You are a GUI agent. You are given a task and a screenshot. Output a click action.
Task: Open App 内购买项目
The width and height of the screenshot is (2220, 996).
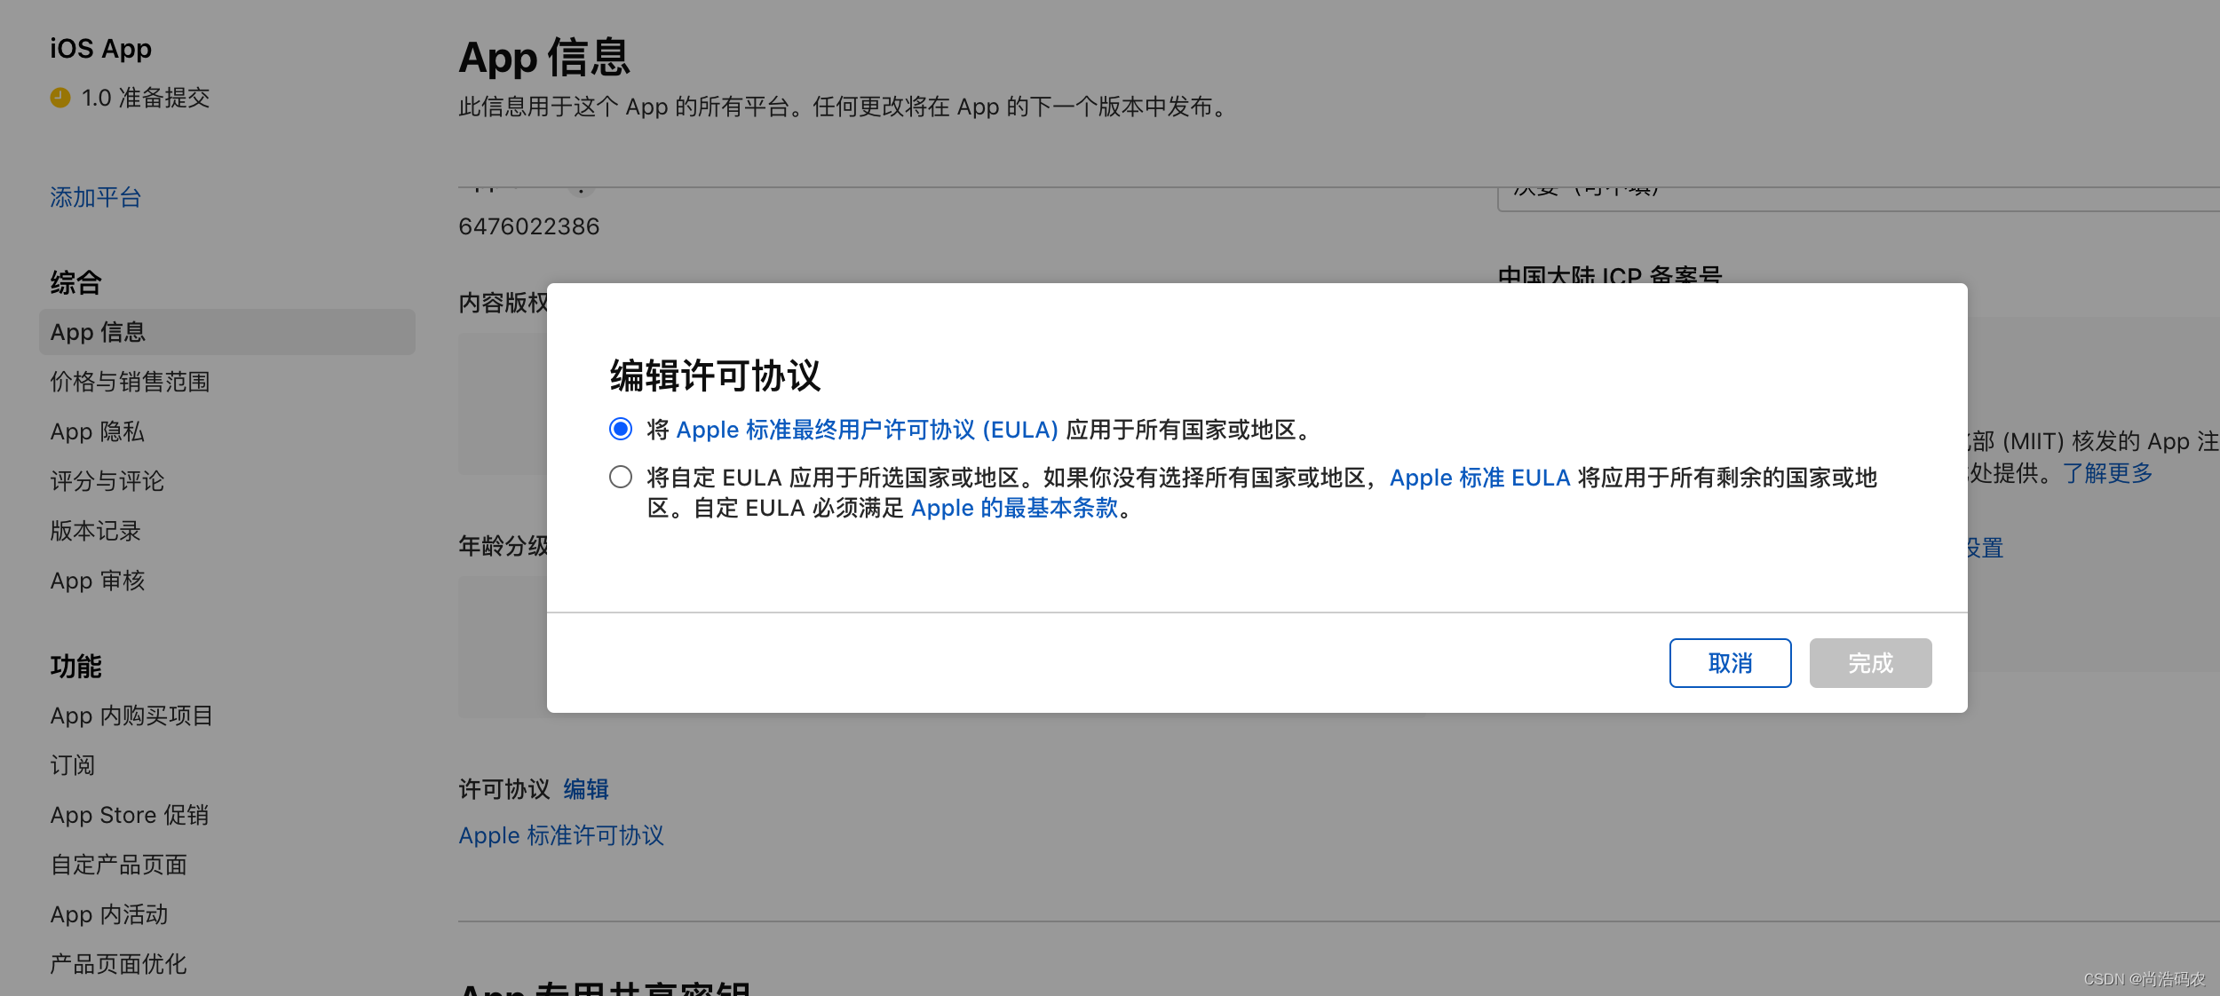click(131, 715)
